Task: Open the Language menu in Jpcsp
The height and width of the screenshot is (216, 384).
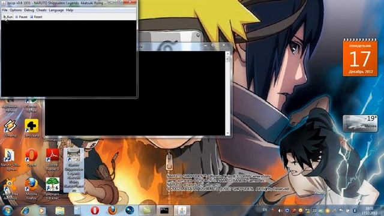Action: click(56, 10)
